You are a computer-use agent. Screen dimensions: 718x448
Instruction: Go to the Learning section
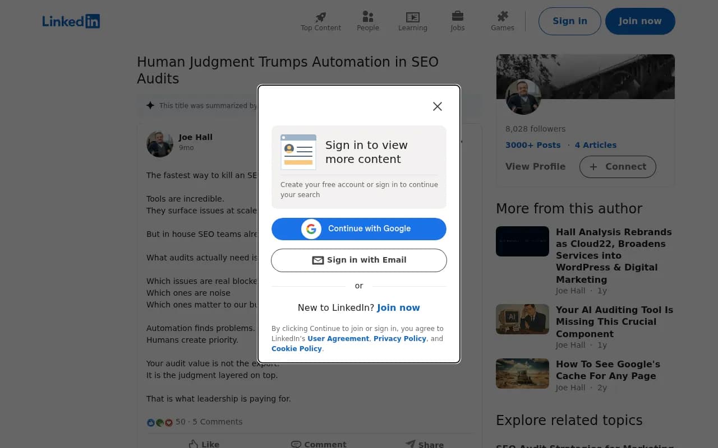(x=413, y=21)
